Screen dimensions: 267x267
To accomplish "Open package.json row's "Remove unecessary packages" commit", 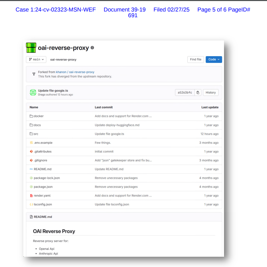I will click(116, 187).
